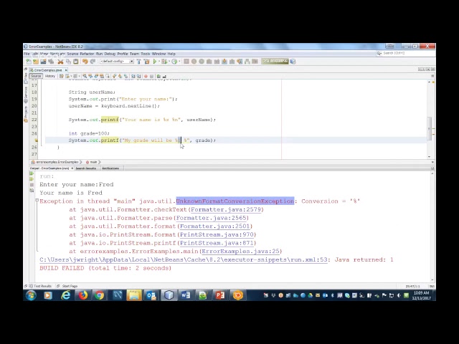Click Clean and Build Project icon
The height and width of the screenshot is (344, 459).
pyautogui.click(x=146, y=62)
